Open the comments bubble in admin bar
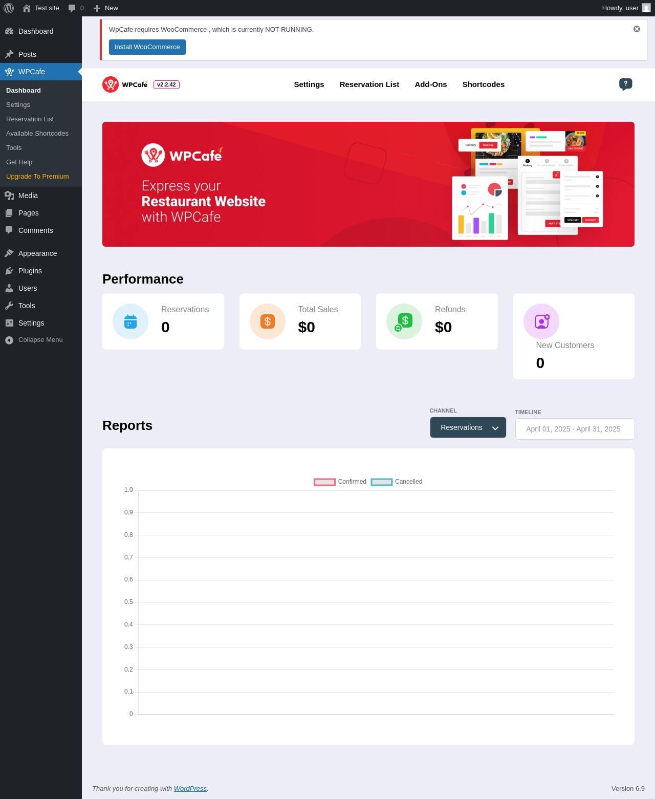Viewport: 655px width, 799px height. pyautogui.click(x=72, y=8)
